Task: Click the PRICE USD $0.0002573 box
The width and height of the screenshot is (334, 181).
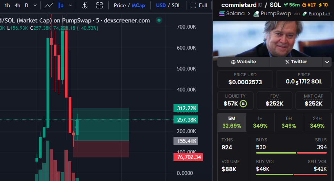Action: (x=245, y=79)
